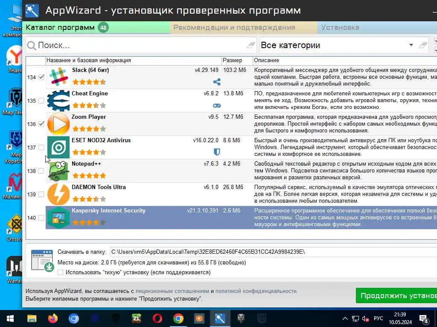
Task: Uncheck the Slack (64 бит) checkbox
Action: [x=41, y=77]
